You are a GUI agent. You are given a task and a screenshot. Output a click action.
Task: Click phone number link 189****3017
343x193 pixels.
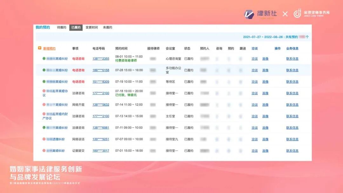click(100, 151)
